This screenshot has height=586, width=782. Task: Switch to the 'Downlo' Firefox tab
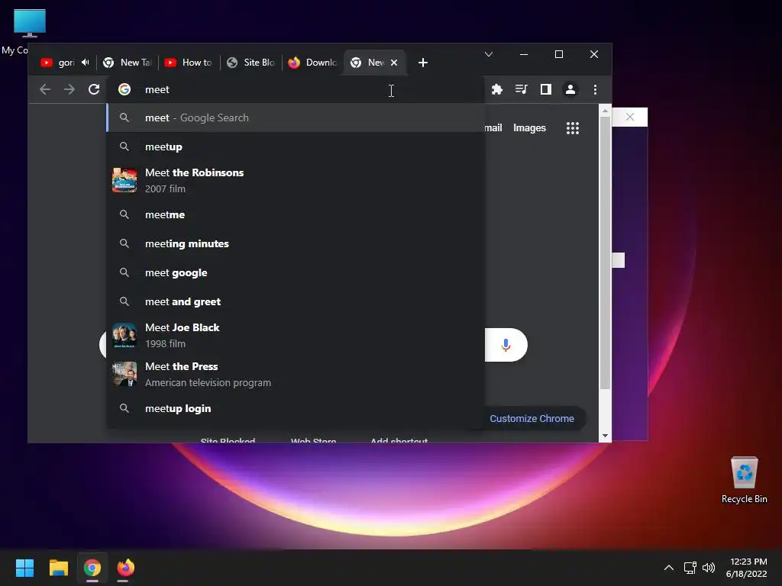[x=313, y=63]
